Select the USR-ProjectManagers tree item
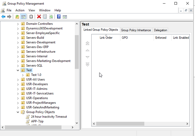This screenshot has height=136, width=195. coord(41,103)
